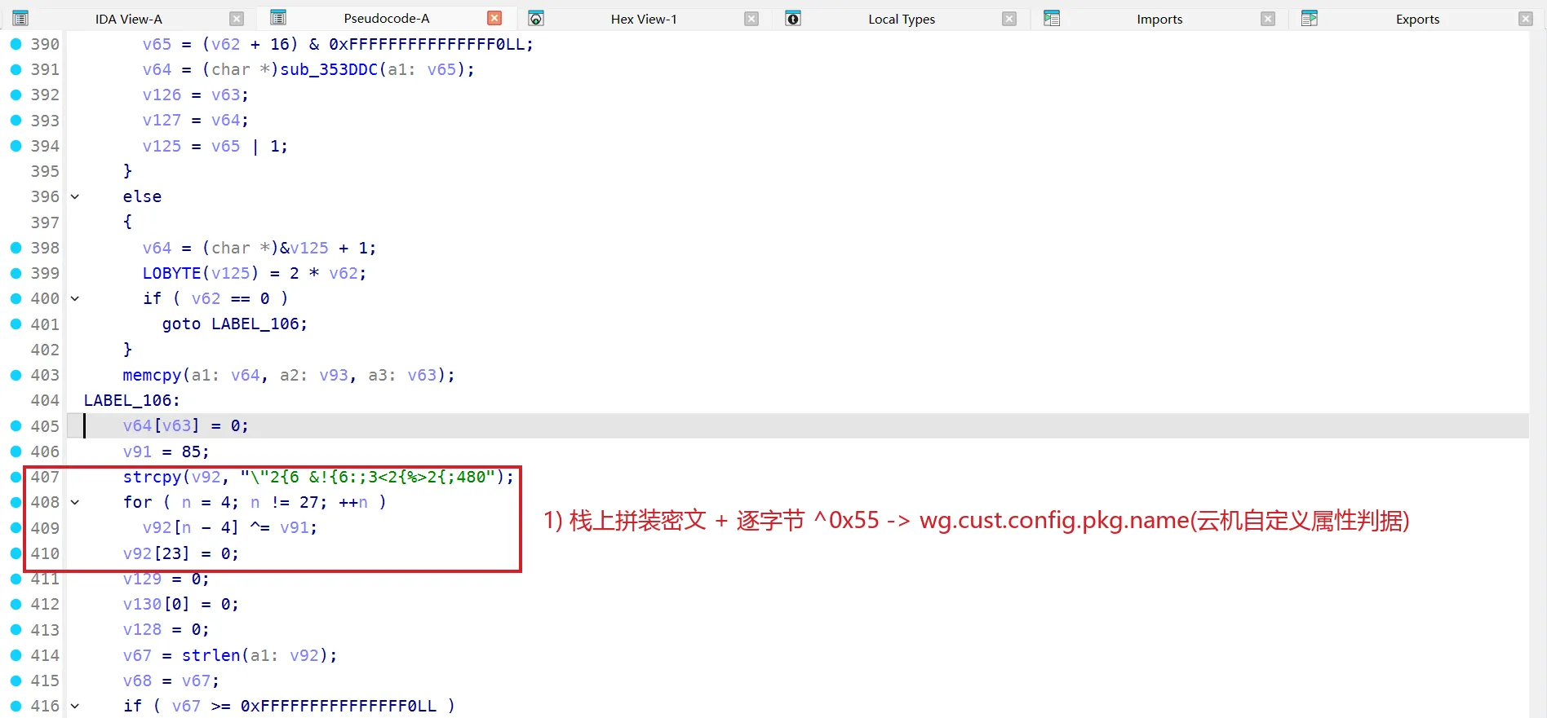Toggle breakpoint dot on line 398
Image resolution: width=1547 pixels, height=718 pixels.
point(16,248)
